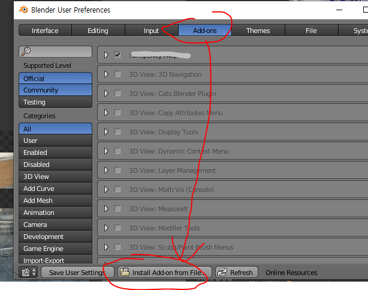Open Online Resources link
Viewport: 368px width, 290px height.
(291, 273)
